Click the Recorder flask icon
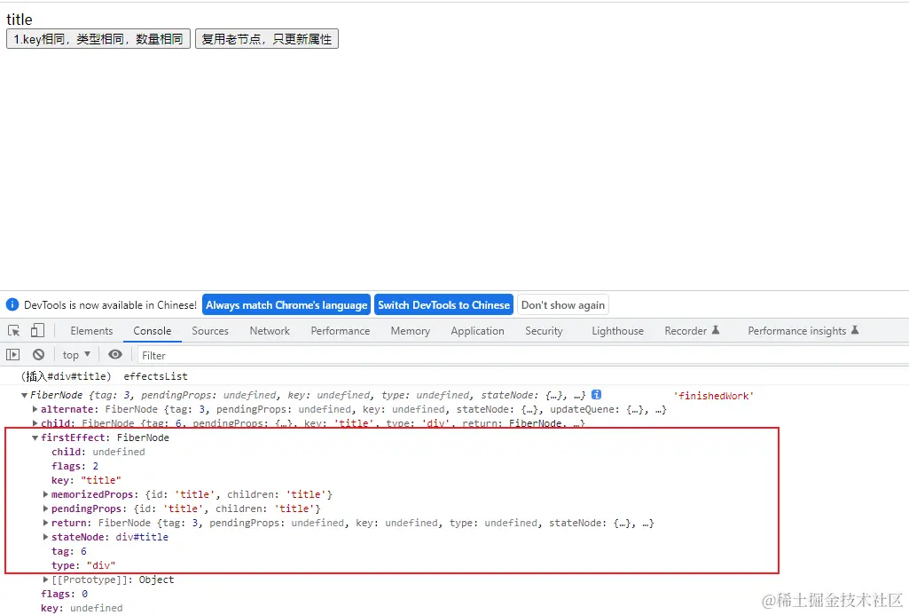The width and height of the screenshot is (909, 615). point(716,330)
